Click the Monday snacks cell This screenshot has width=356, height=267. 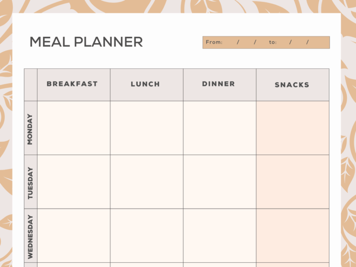pyautogui.click(x=293, y=128)
